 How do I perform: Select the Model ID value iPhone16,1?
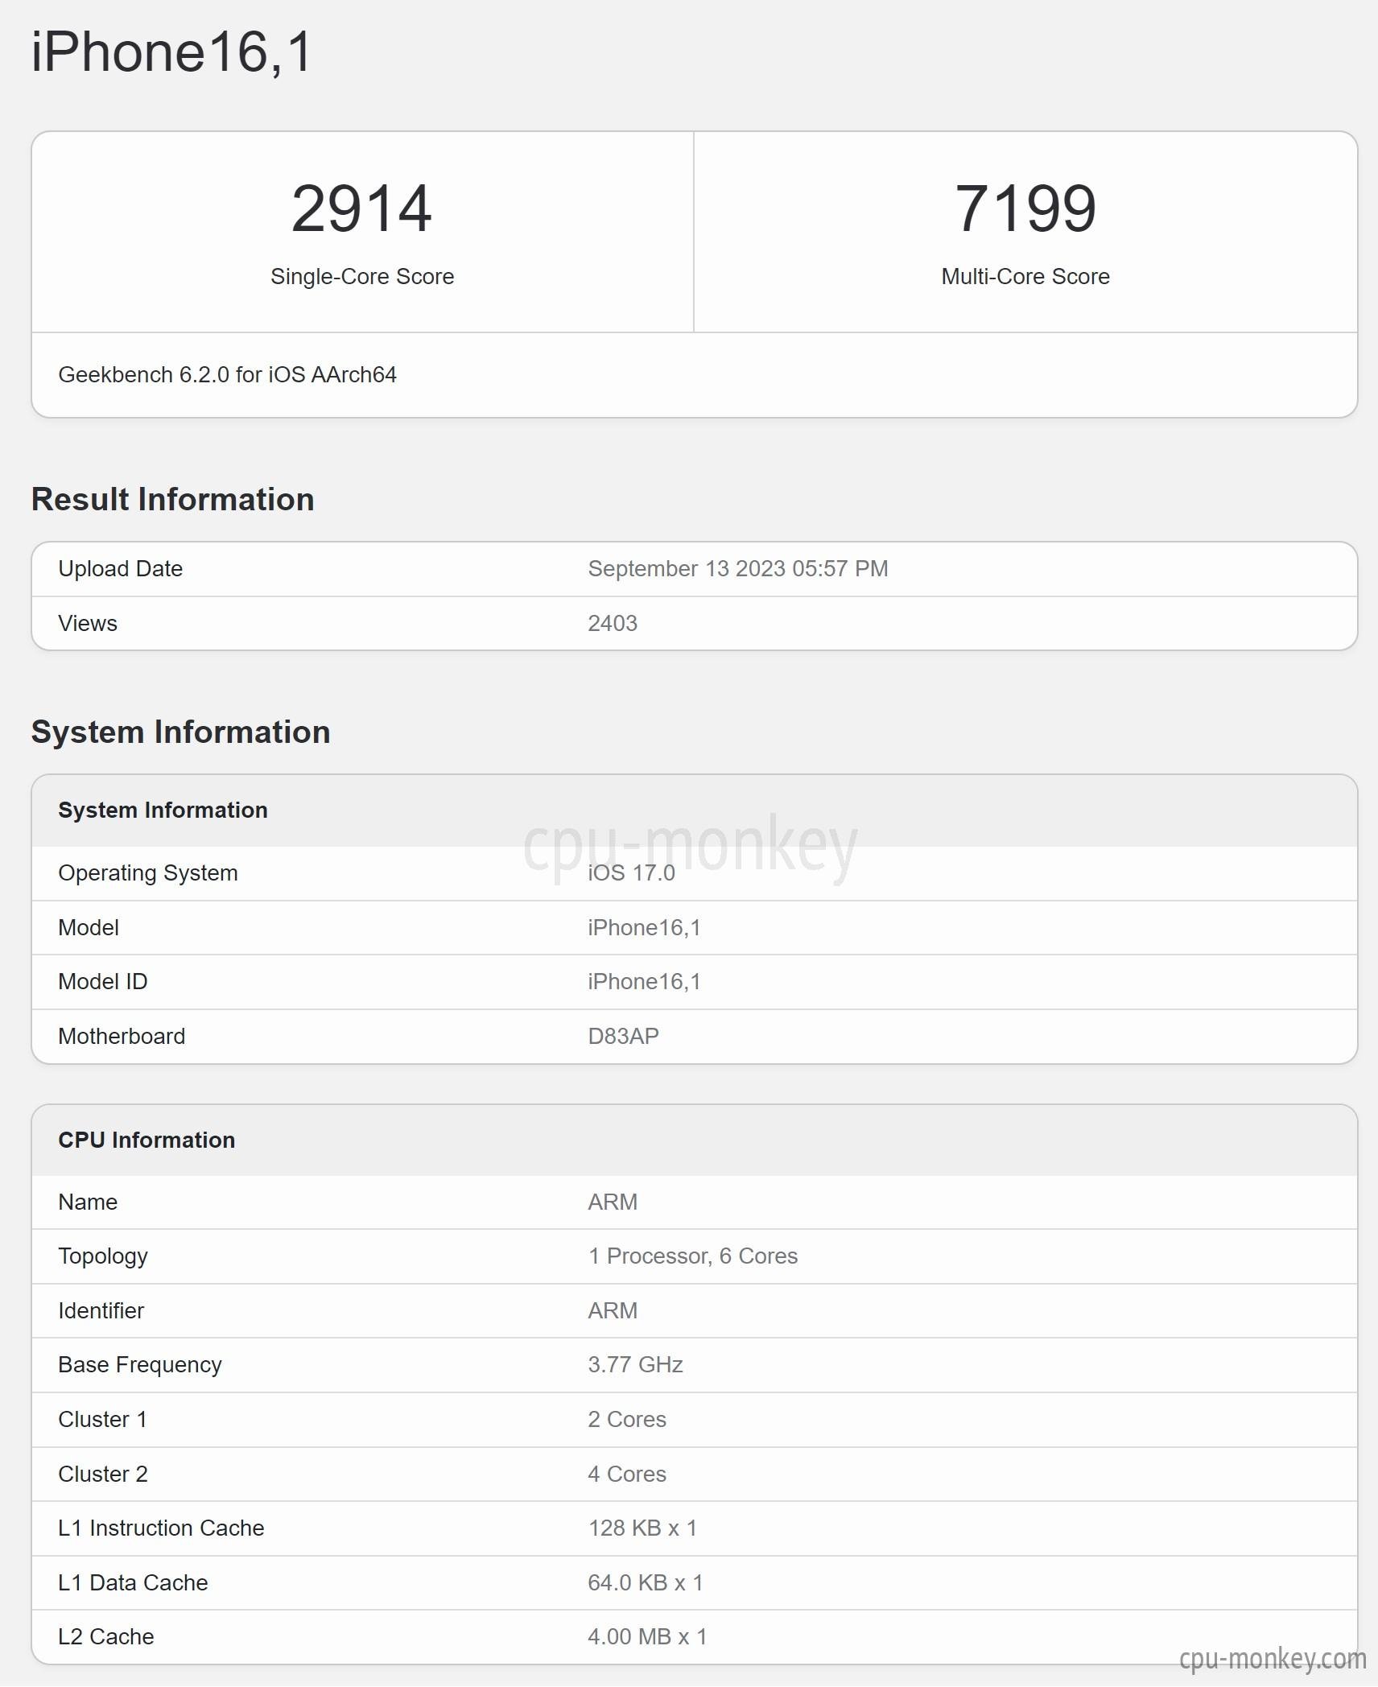click(x=644, y=981)
